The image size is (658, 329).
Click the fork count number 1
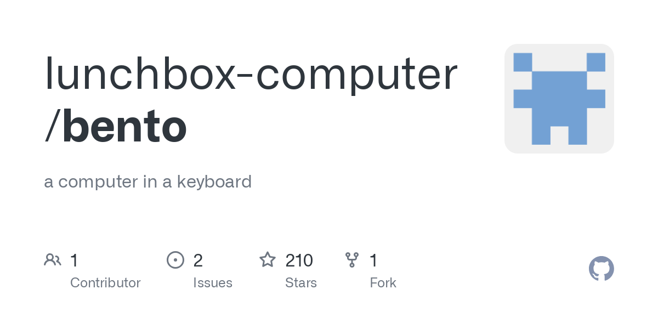[x=373, y=260]
